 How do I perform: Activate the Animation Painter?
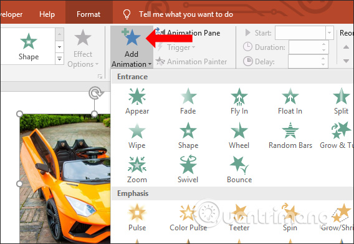tap(191, 62)
